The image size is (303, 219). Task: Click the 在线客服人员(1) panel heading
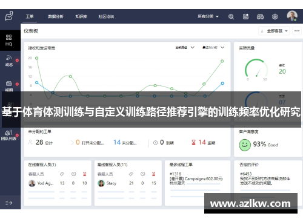click(x=42, y=165)
